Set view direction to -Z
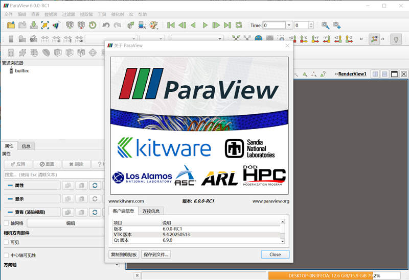Image resolution: width=409 pixels, height=280 pixels. coord(349,39)
